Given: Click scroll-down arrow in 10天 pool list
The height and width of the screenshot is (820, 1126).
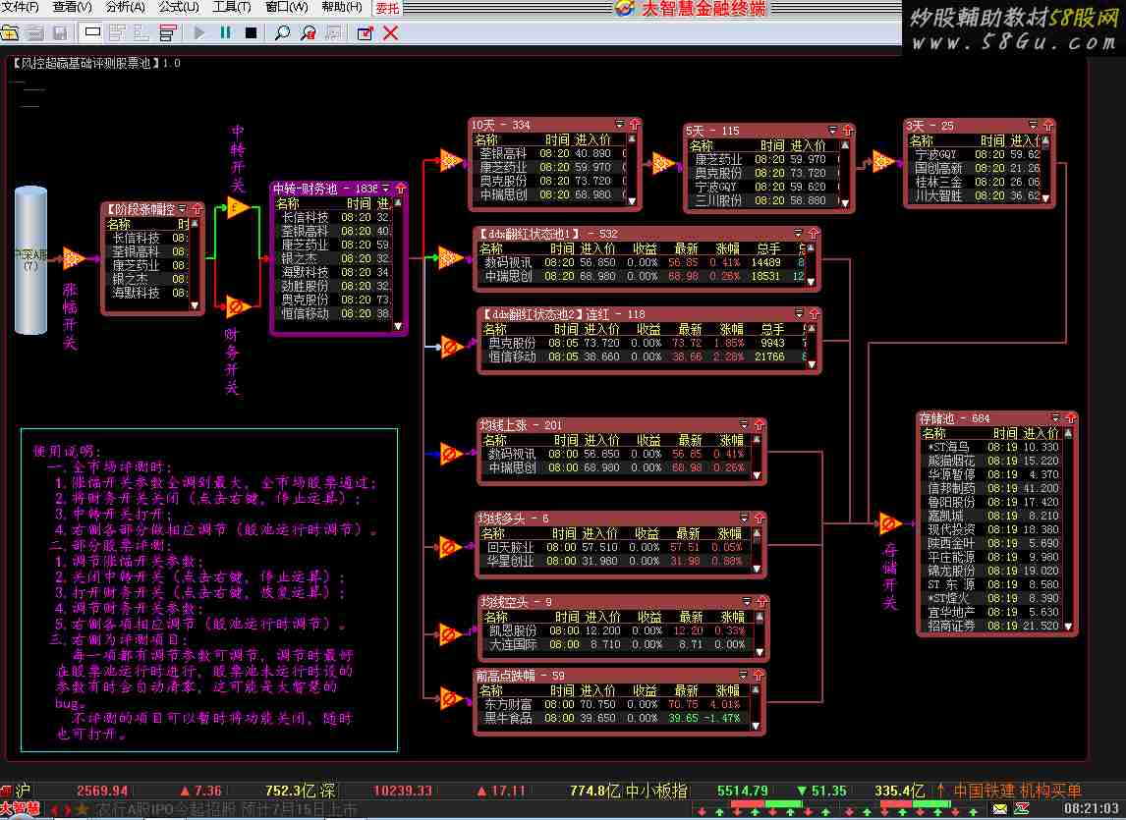Looking at the screenshot, I should (632, 201).
